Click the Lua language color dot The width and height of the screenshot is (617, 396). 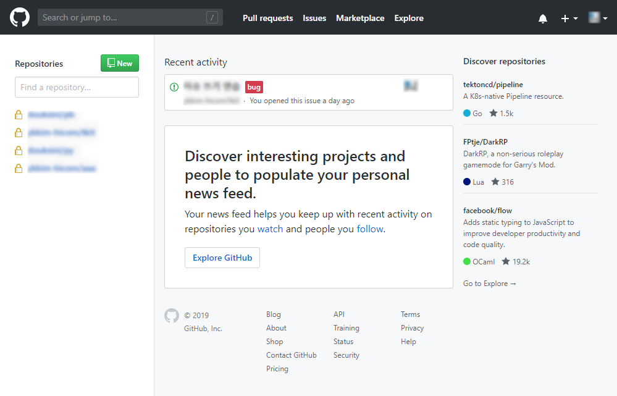[x=467, y=182]
